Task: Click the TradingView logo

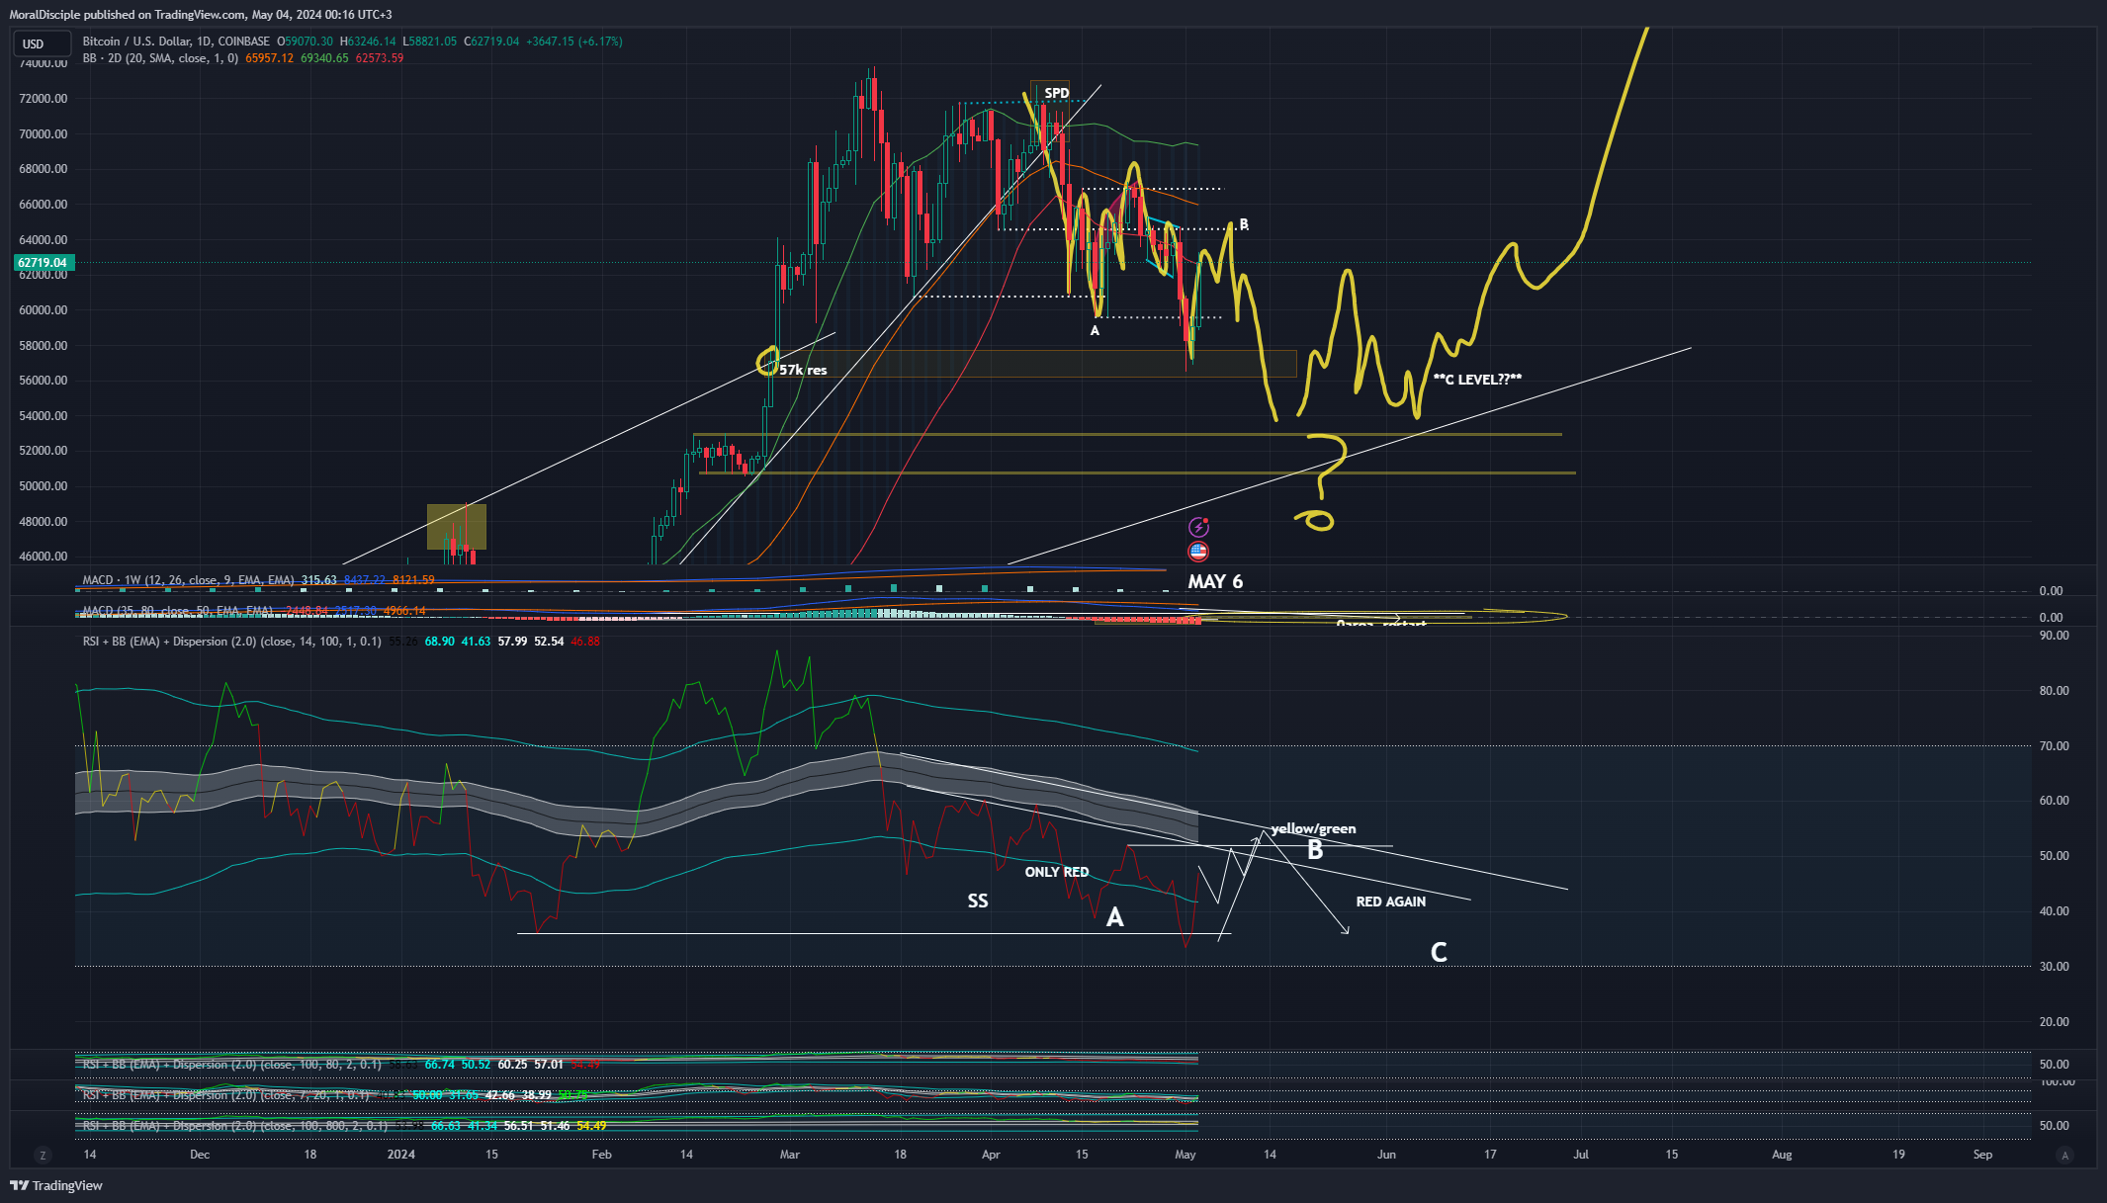Action: [x=56, y=1185]
